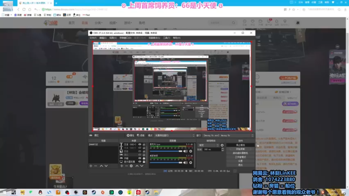Open File Explorer folder in the taskbar
This screenshot has width=349, height=196.
click(156, 193)
